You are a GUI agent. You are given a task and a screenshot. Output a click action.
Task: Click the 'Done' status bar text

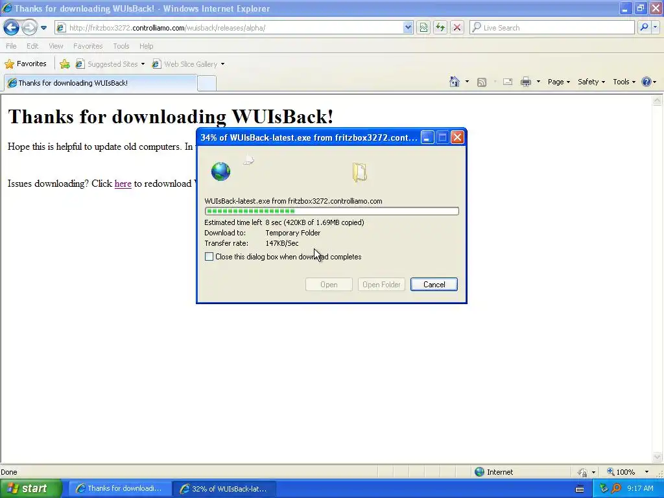coord(9,472)
